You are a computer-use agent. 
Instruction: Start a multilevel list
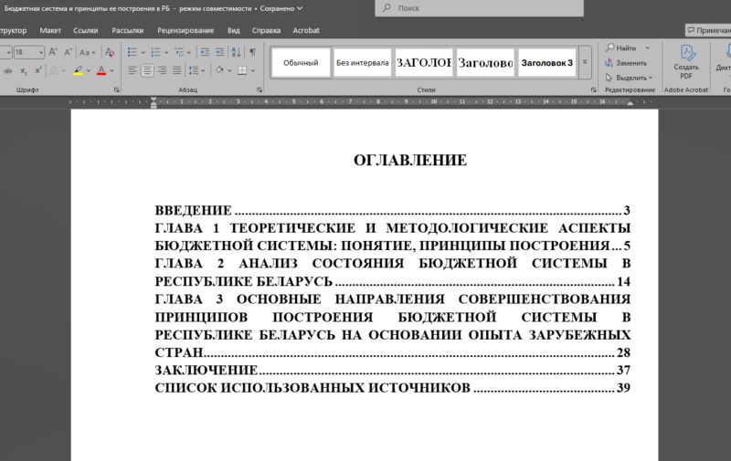point(179,52)
